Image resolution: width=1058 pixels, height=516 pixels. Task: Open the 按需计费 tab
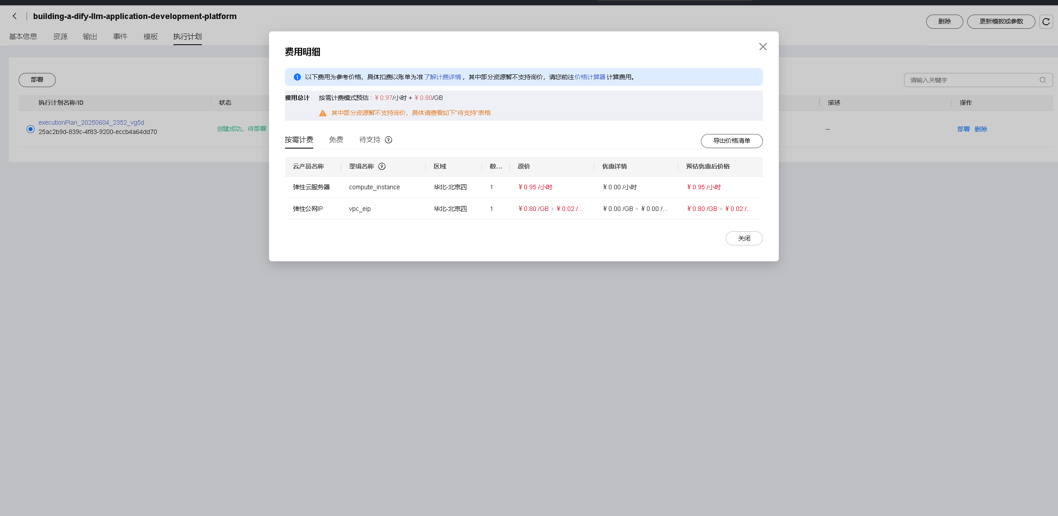tap(299, 140)
